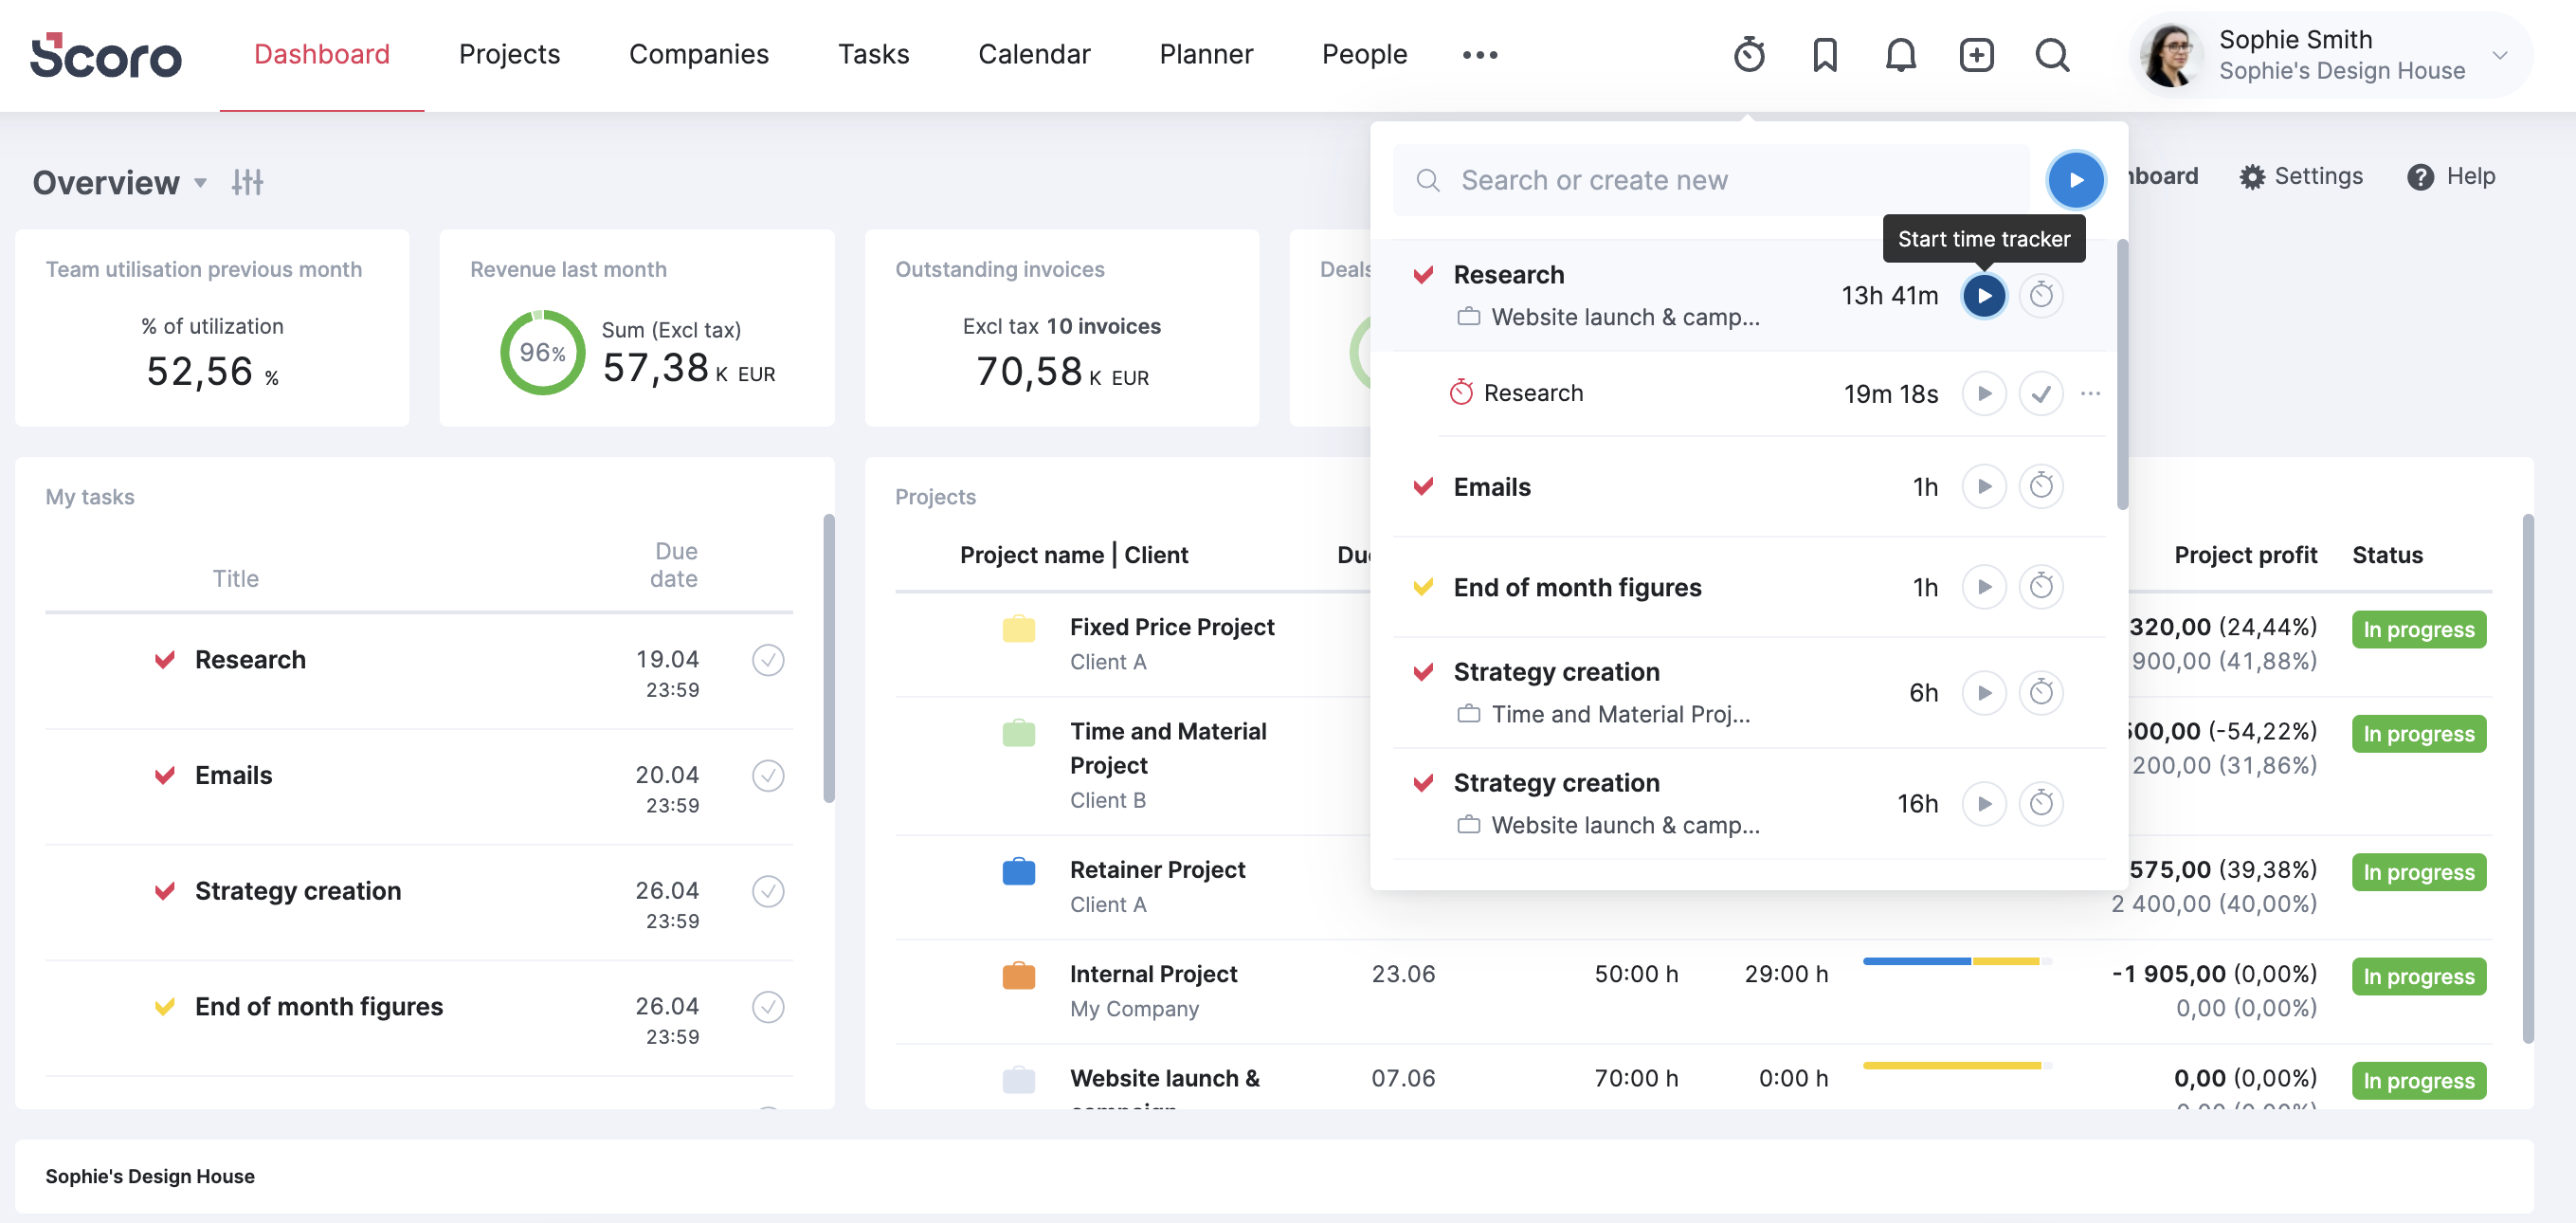Click stopwatch icon on Strategy creation 16h row
Screen dimensions: 2576x1223
click(2041, 803)
